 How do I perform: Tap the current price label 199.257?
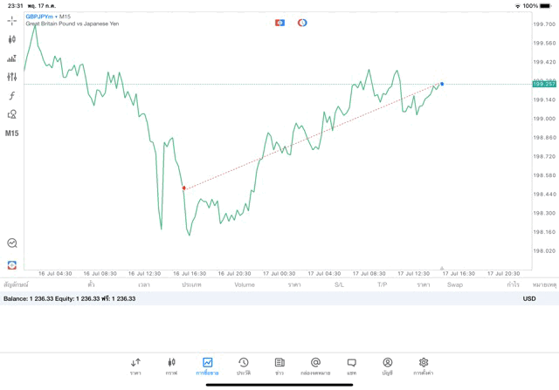[543, 84]
